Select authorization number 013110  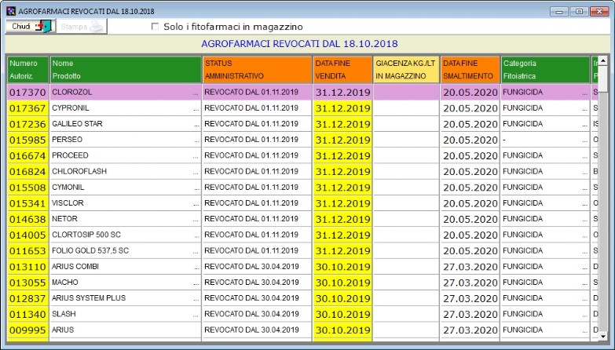(27, 267)
